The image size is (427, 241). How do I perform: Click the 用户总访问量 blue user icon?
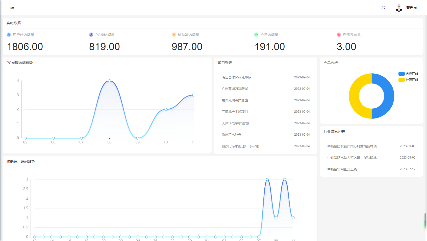(9, 35)
